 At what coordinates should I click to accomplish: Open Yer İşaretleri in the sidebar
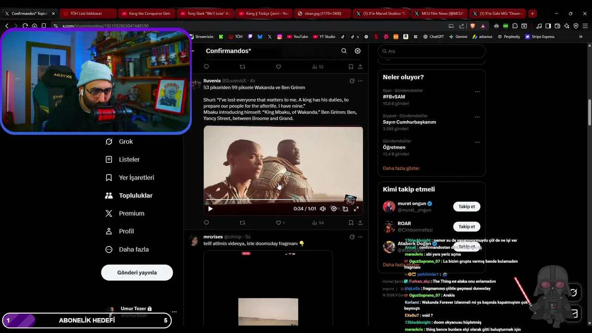pos(130,178)
